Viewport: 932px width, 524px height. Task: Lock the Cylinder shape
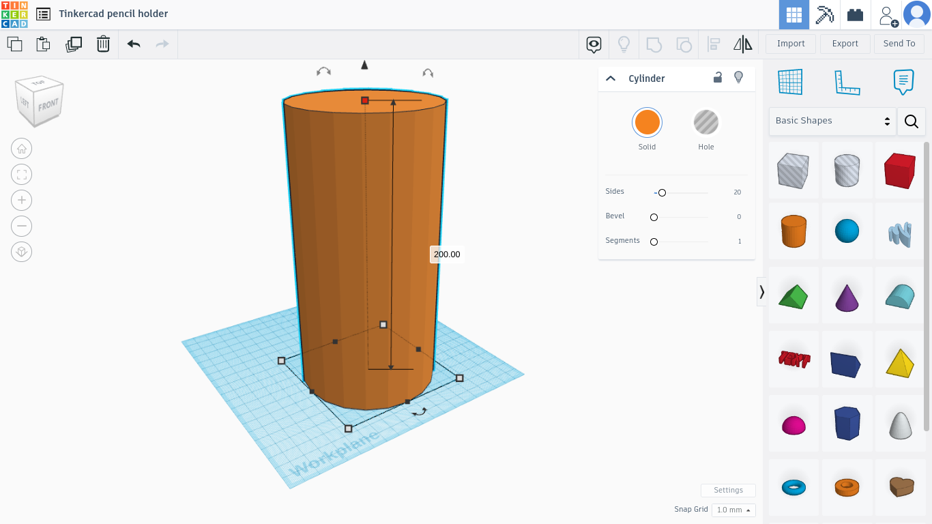click(x=717, y=78)
